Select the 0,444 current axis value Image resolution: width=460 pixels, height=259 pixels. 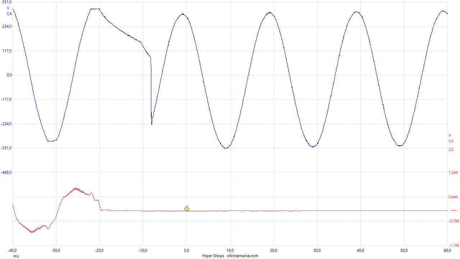[x=453, y=197]
